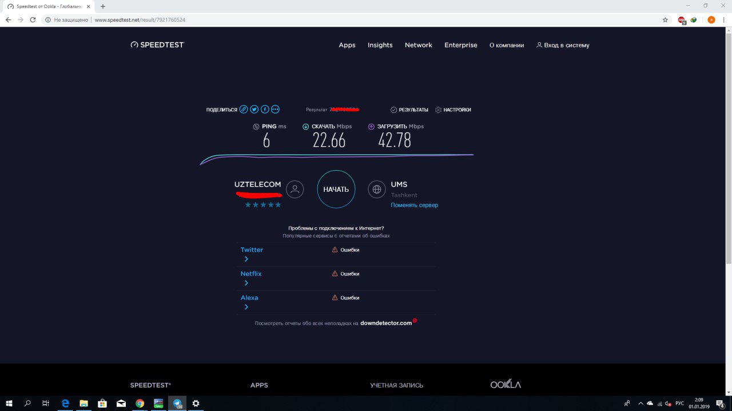Open НАСТРОЙКИ settings
Viewport: 732px width, 411px height.
453,110
